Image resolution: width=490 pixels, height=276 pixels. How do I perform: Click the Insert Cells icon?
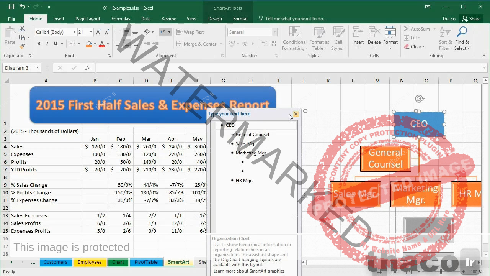(x=358, y=32)
